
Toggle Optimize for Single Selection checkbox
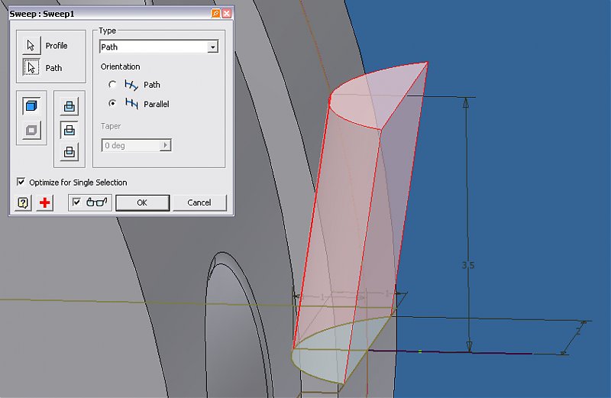(21, 183)
